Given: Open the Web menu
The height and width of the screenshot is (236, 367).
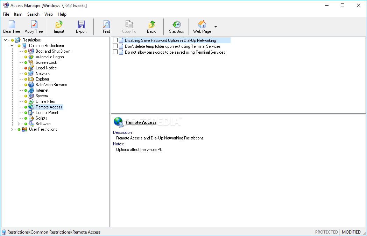Looking at the screenshot, I should point(48,14).
